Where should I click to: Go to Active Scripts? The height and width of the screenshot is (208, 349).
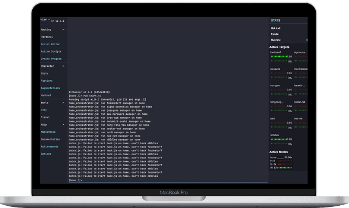(51, 52)
